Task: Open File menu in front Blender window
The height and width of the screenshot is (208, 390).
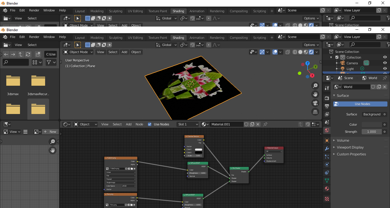Action: pyautogui.click(x=13, y=37)
